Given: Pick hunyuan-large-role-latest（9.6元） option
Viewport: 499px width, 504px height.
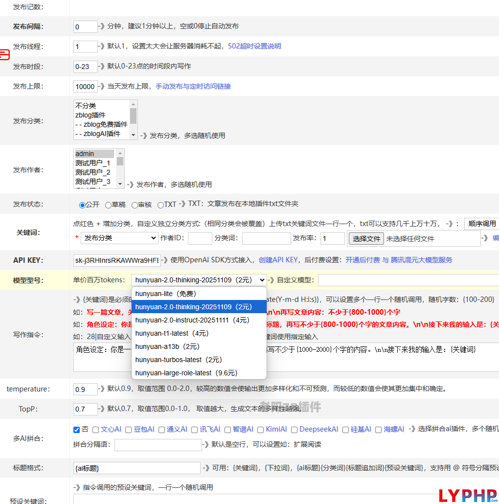Looking at the screenshot, I should 186,373.
